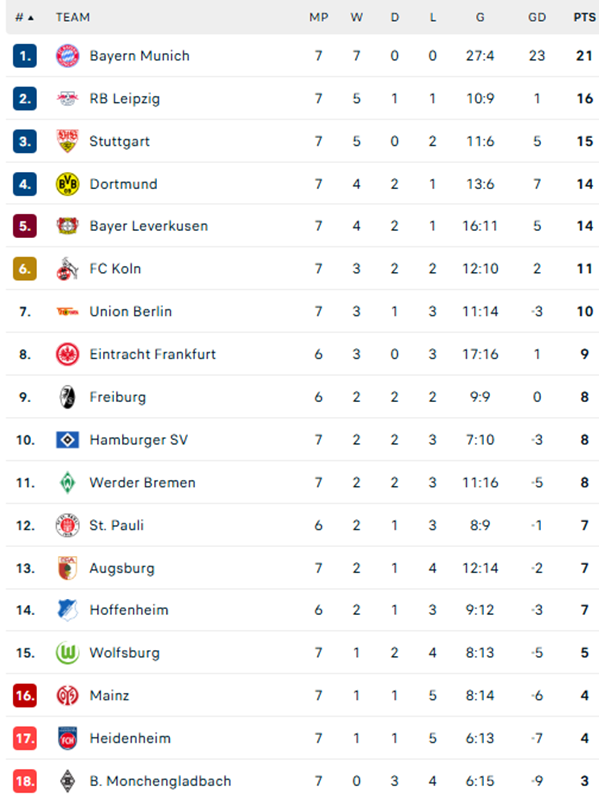This screenshot has width=599, height=799.
Task: Select the Dortmund BVB badge icon
Action: [x=67, y=184]
